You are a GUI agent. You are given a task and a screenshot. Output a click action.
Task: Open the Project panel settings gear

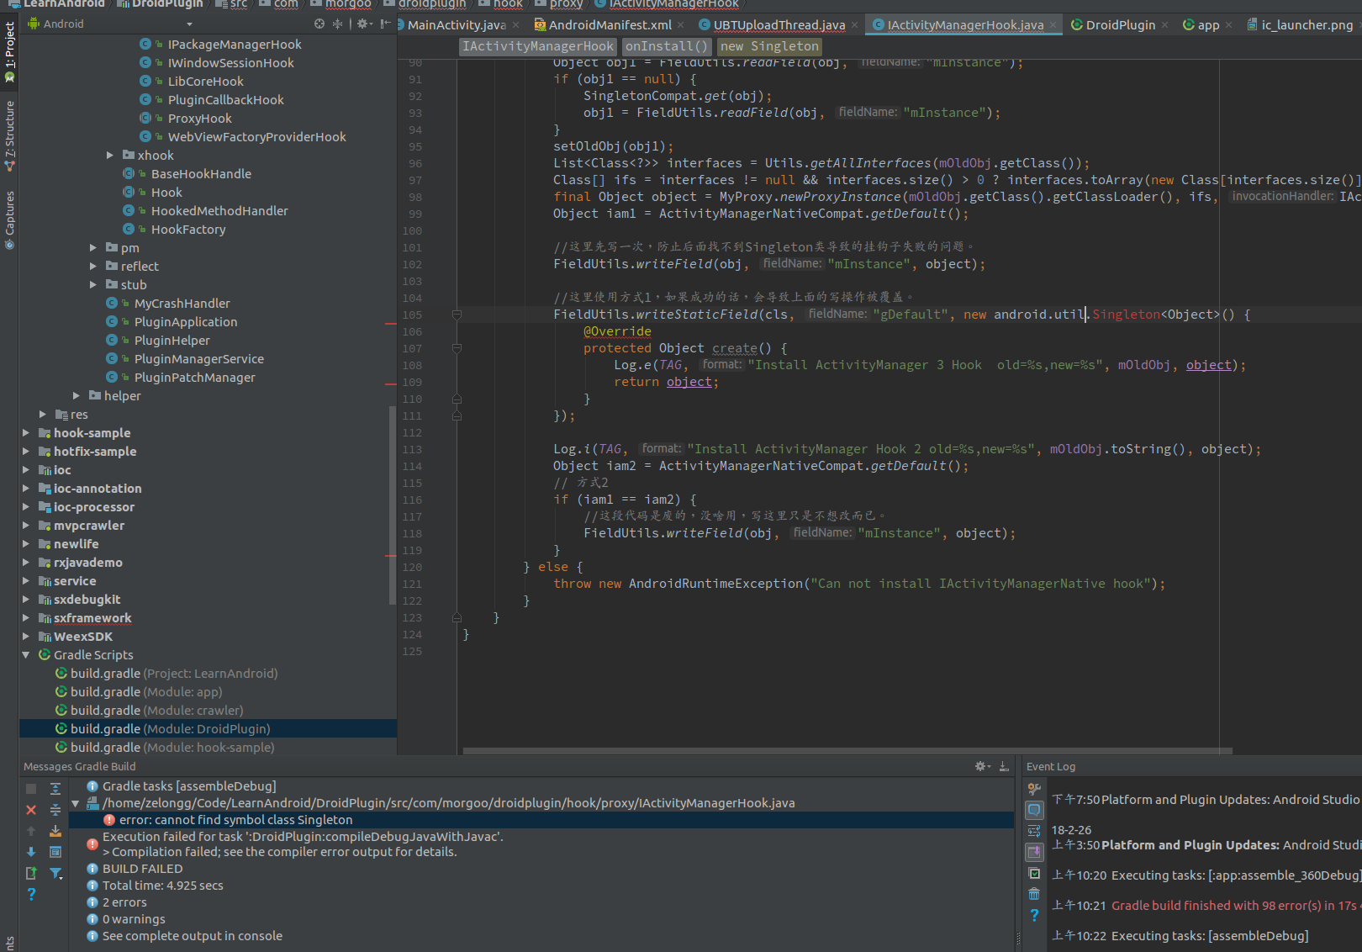click(363, 24)
